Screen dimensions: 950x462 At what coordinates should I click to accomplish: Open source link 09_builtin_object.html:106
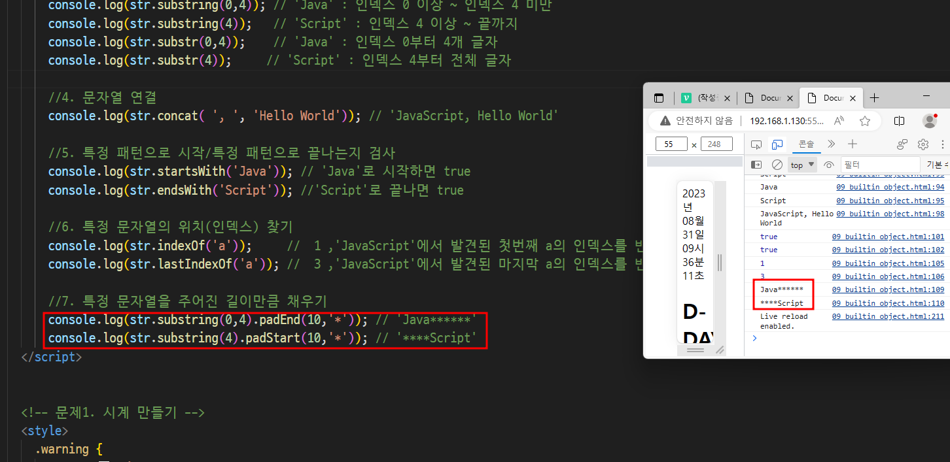click(x=888, y=276)
